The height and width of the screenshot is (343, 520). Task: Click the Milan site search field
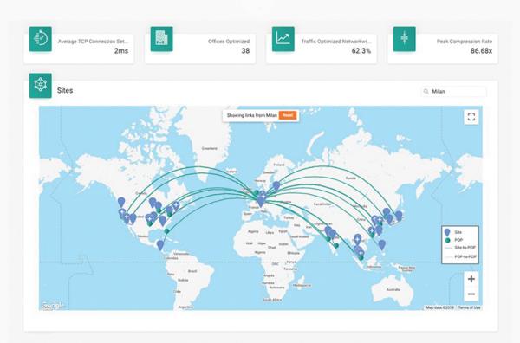point(454,92)
